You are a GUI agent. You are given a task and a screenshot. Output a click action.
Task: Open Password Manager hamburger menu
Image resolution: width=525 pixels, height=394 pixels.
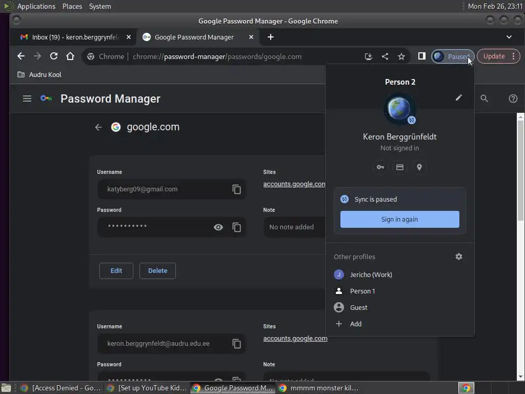pos(27,98)
